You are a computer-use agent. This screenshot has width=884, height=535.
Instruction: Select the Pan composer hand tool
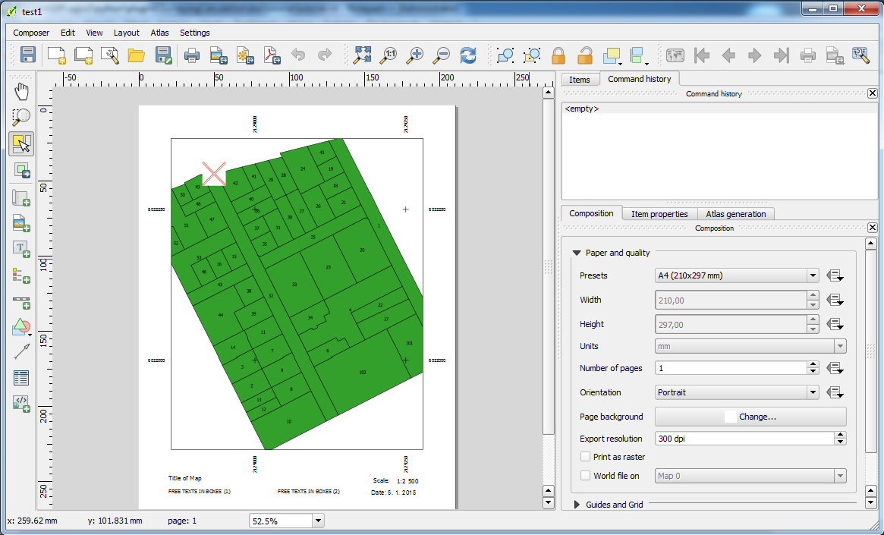(21, 92)
